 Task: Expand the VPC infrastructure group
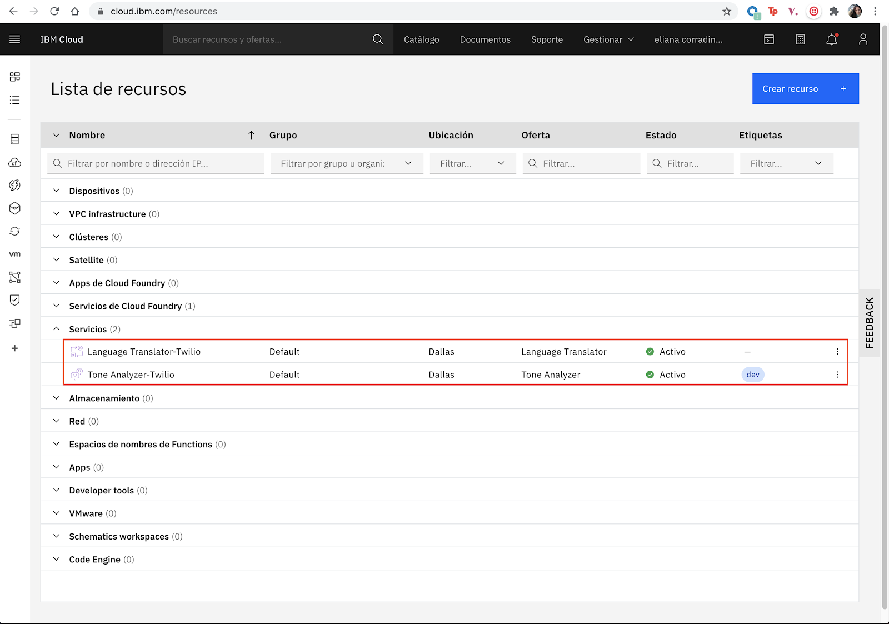point(56,214)
